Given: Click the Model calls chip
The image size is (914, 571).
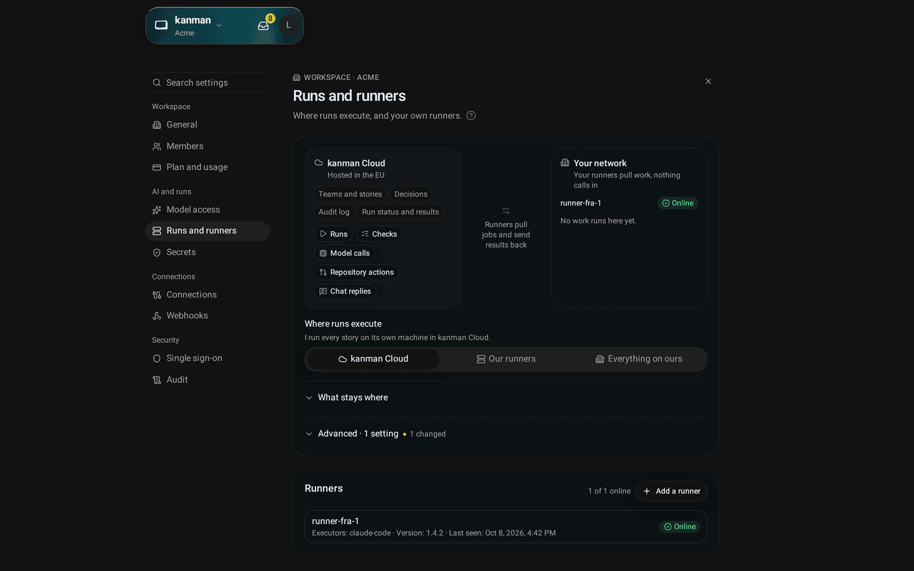Looking at the screenshot, I should click(345, 253).
